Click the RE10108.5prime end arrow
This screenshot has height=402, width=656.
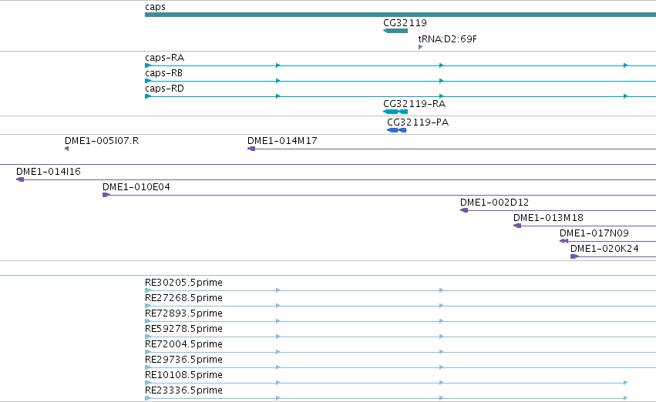(625, 382)
